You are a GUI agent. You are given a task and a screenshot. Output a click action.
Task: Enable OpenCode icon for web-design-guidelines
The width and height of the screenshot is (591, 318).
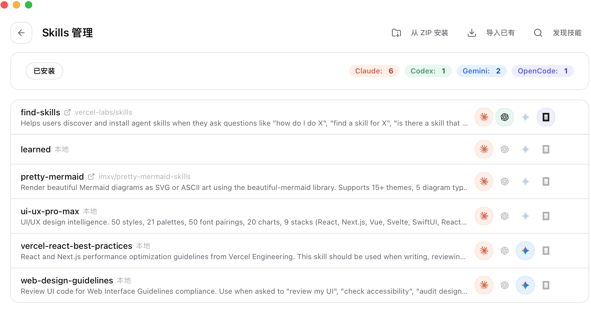546,285
